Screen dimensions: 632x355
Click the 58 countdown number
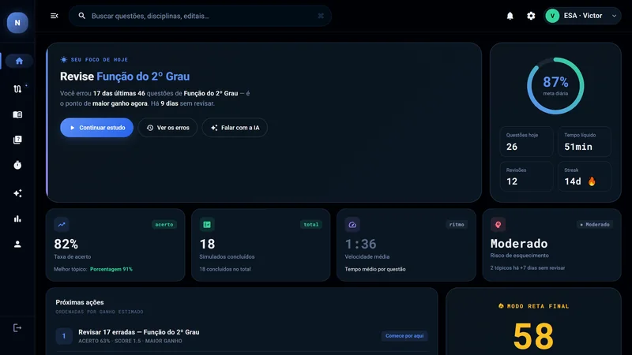pos(533,336)
